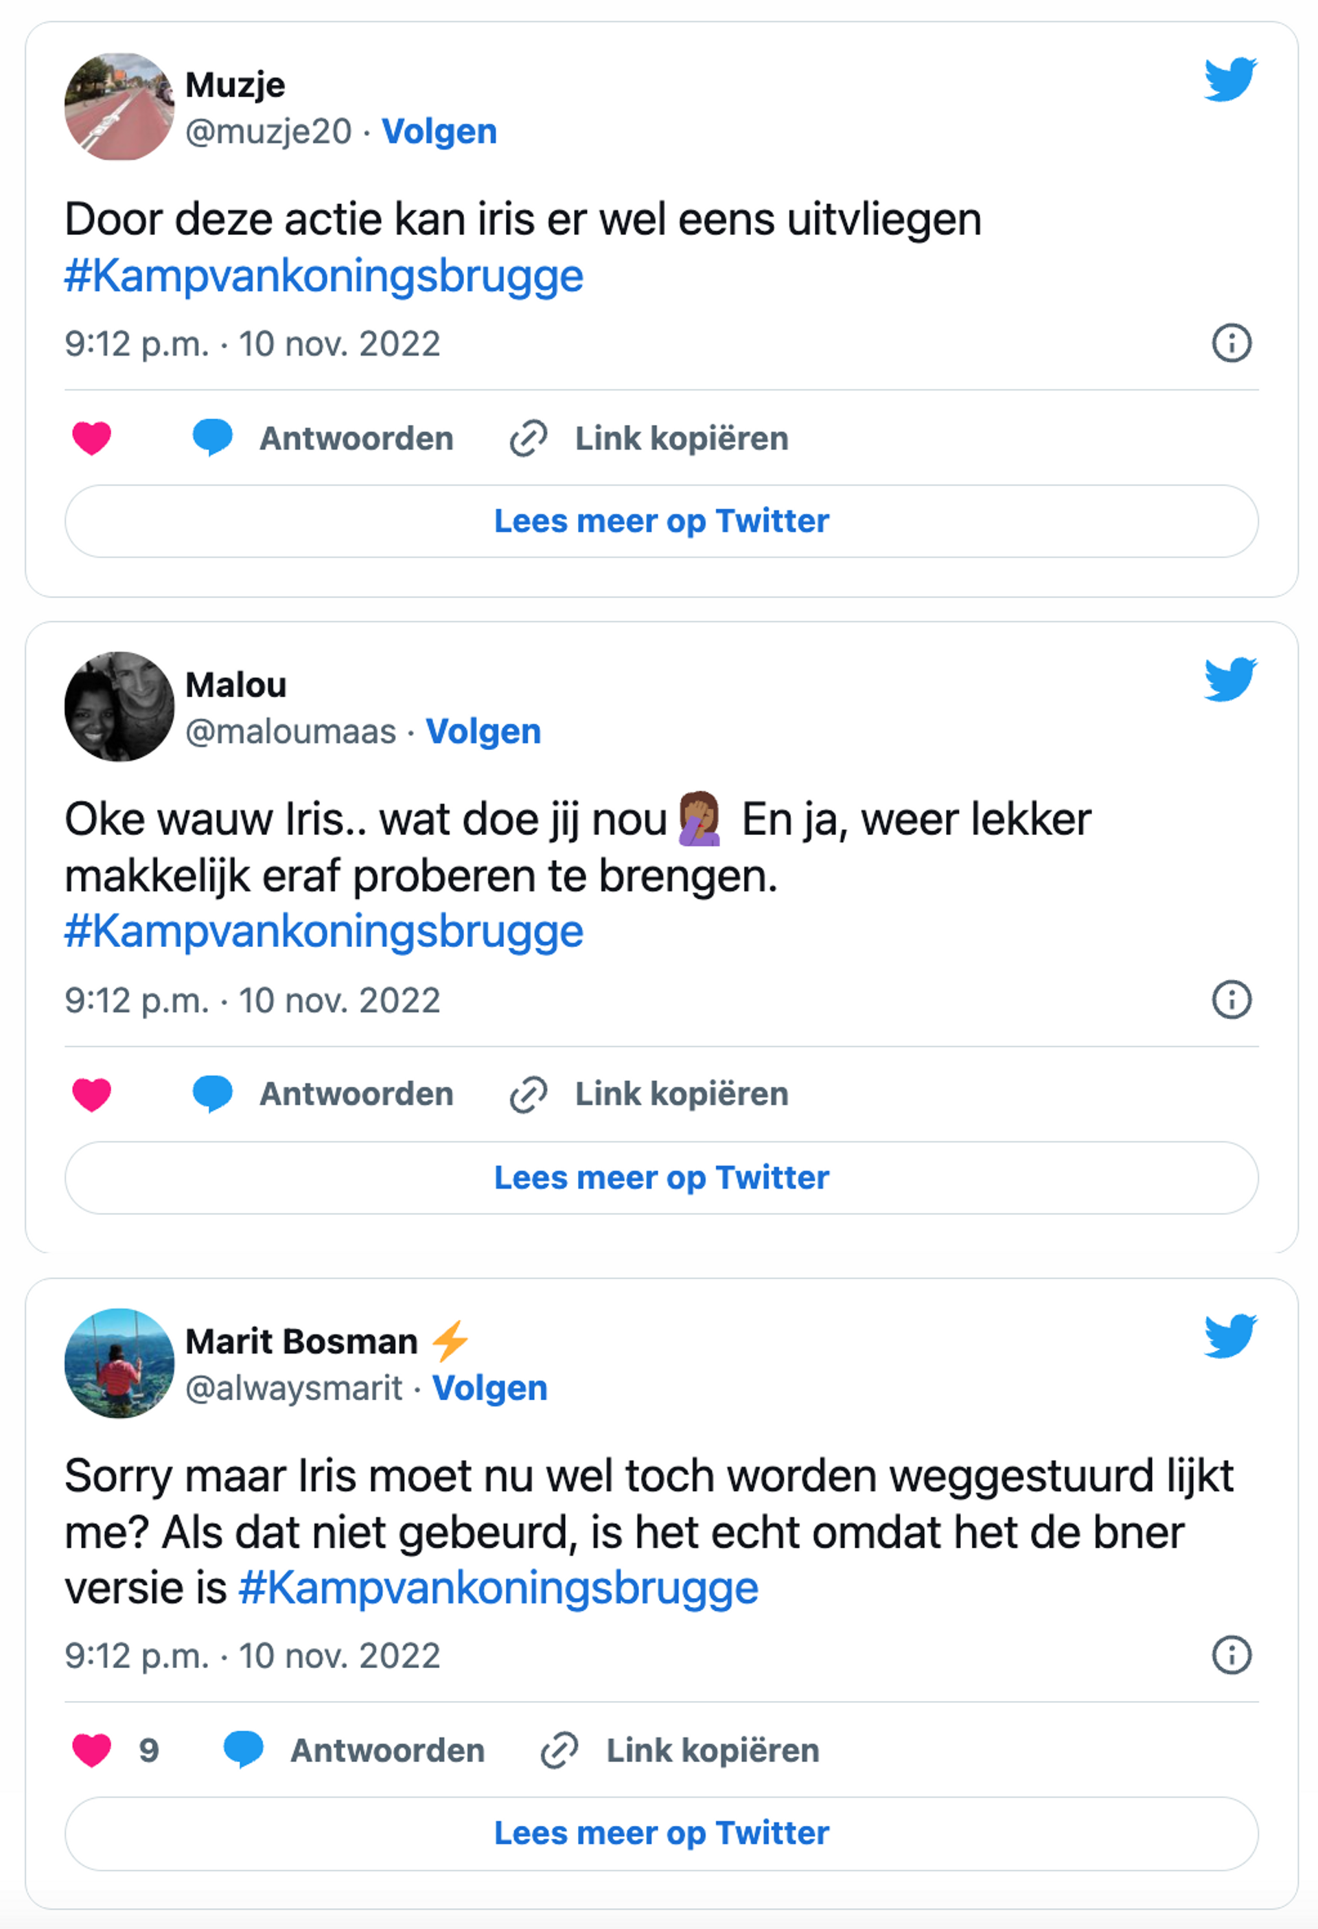Open Muzje's profile picture

click(x=119, y=106)
